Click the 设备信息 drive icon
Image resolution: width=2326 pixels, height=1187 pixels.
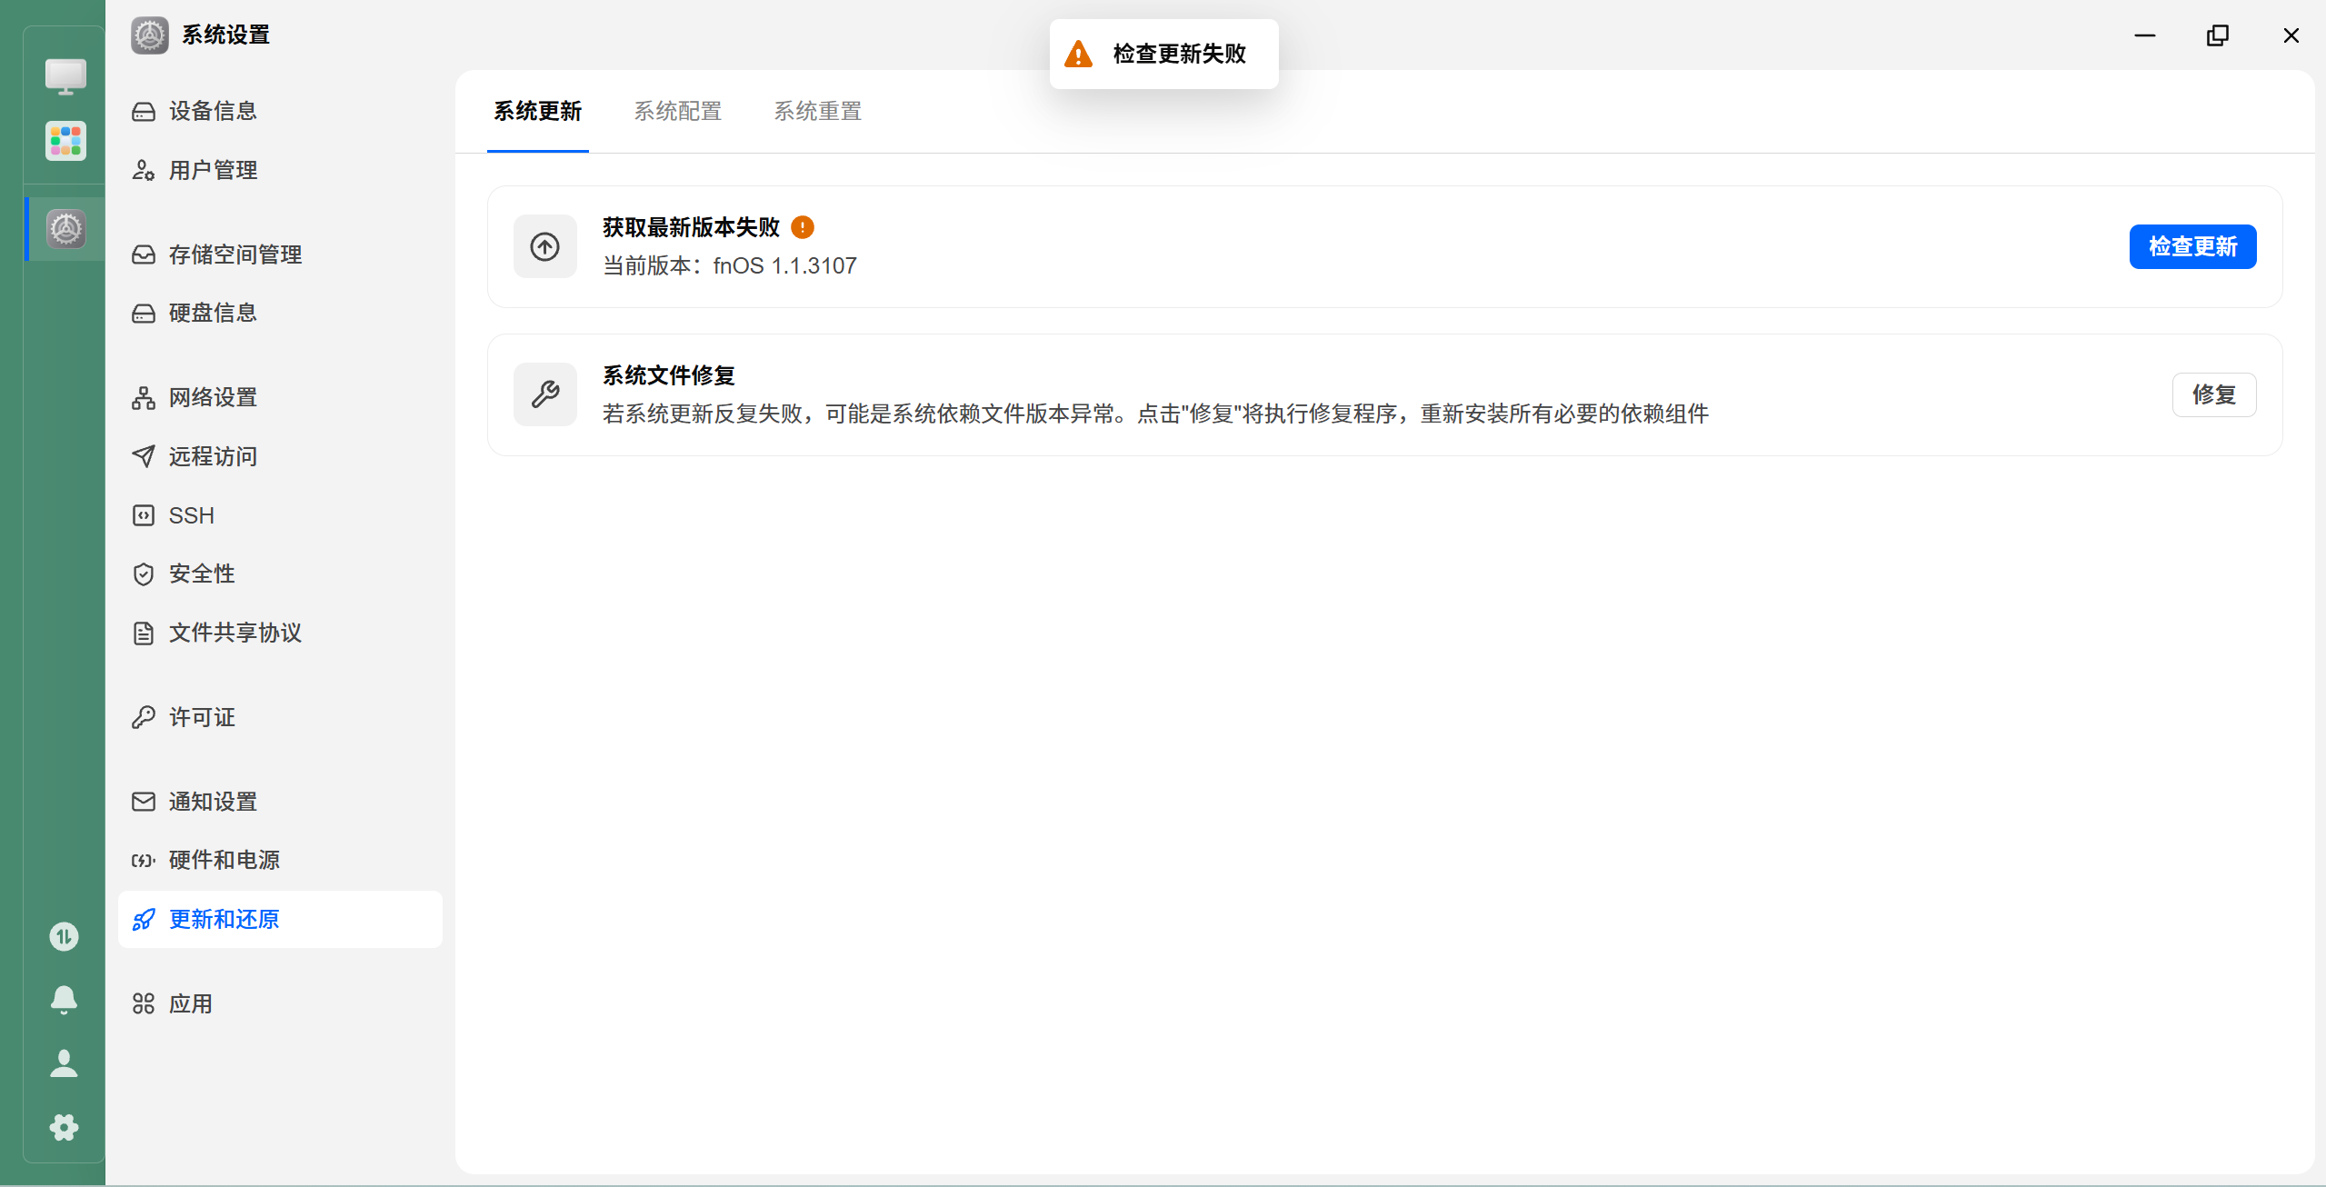tap(144, 112)
